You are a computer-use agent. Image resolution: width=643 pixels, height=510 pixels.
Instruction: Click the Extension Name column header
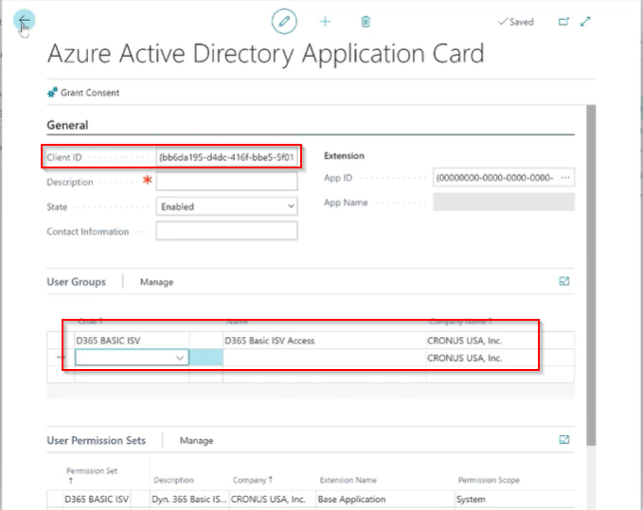348,480
